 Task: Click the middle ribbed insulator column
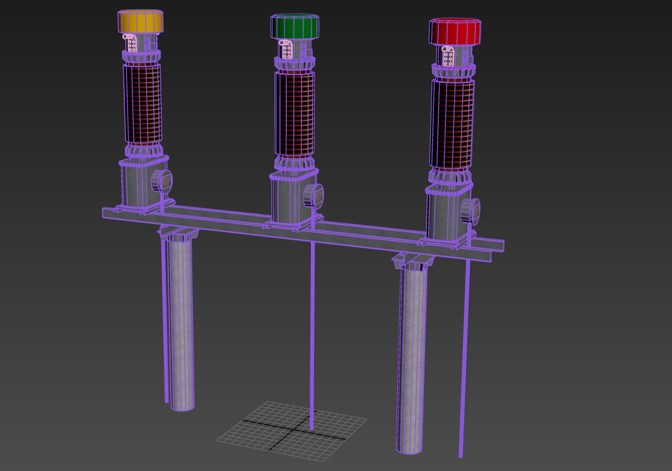click(294, 114)
